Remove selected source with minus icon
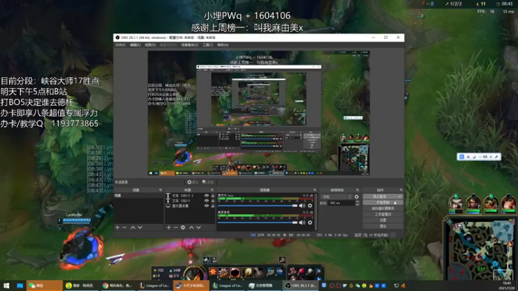Screen dimensions: 518x291 pyautogui.click(x=175, y=228)
